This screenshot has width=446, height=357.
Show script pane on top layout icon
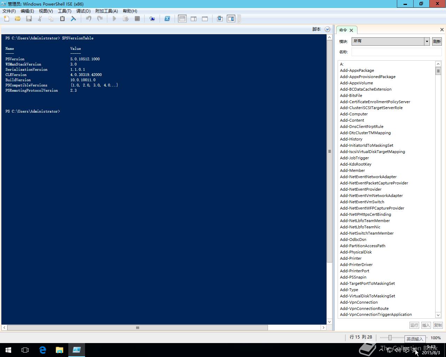pos(182,19)
